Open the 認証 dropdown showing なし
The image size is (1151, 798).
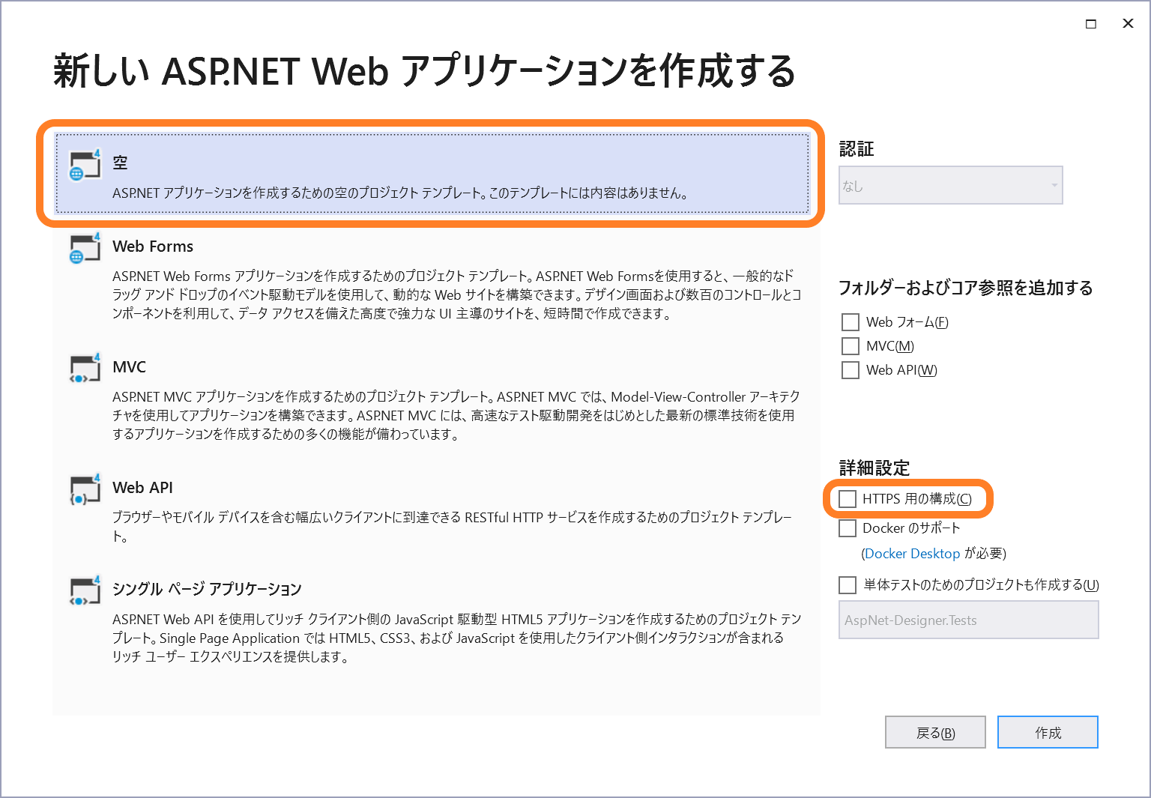950,185
